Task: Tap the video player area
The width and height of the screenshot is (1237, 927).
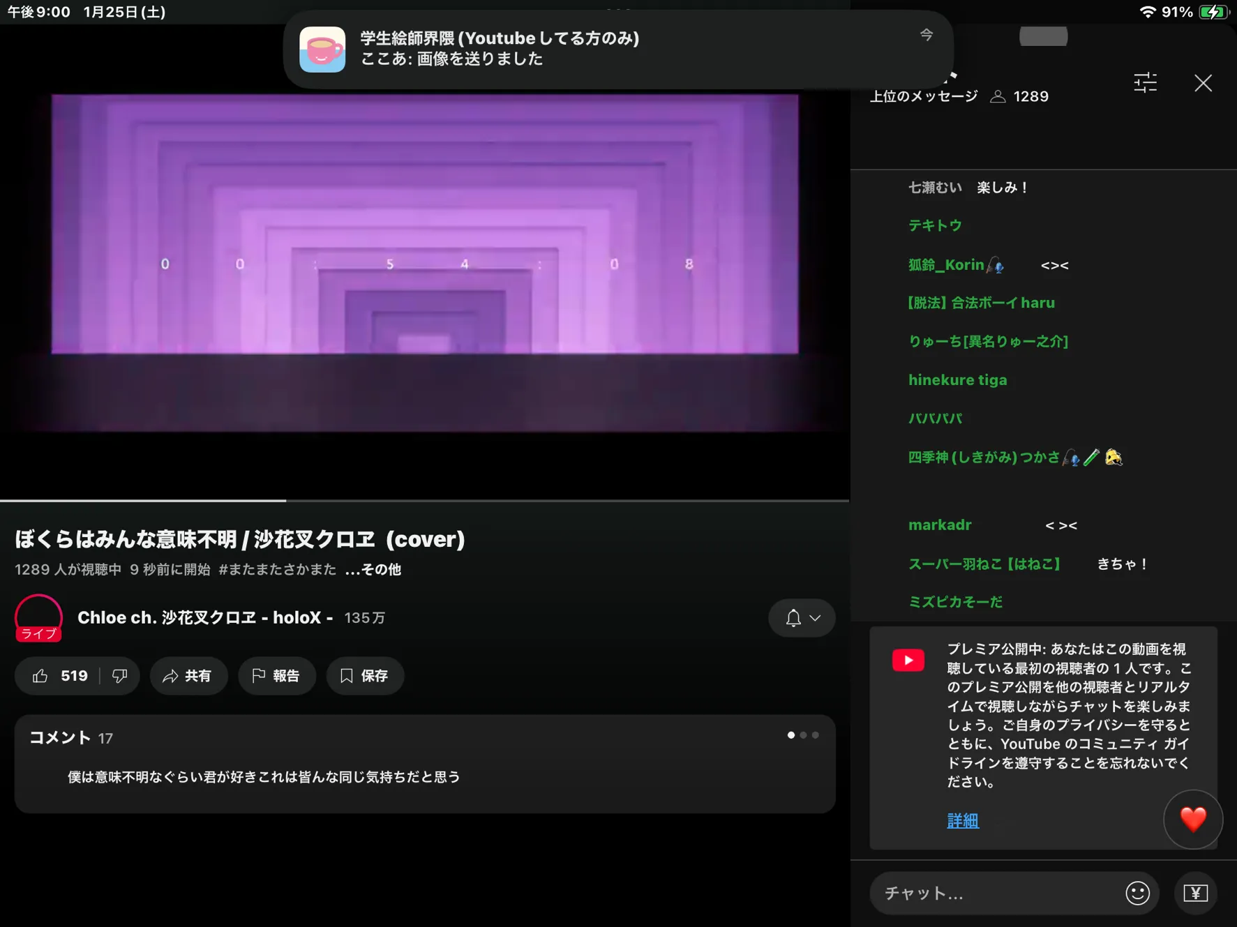Action: click(424, 262)
